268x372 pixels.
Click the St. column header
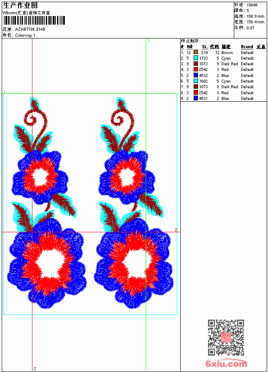(205, 47)
